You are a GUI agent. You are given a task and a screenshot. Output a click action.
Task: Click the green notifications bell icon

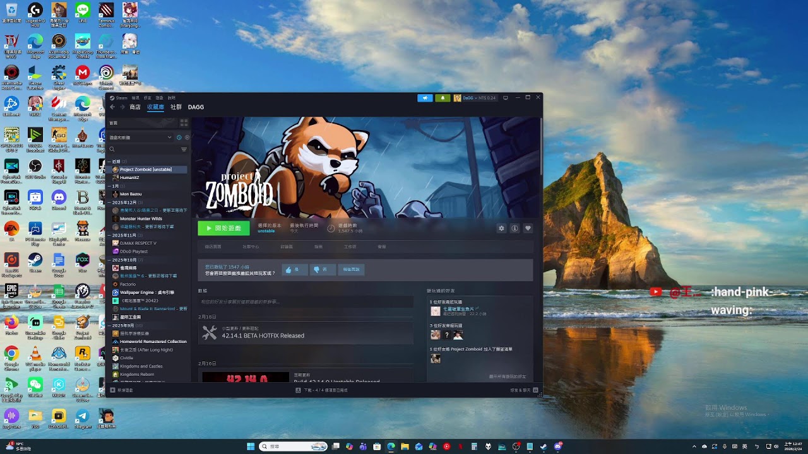point(443,98)
